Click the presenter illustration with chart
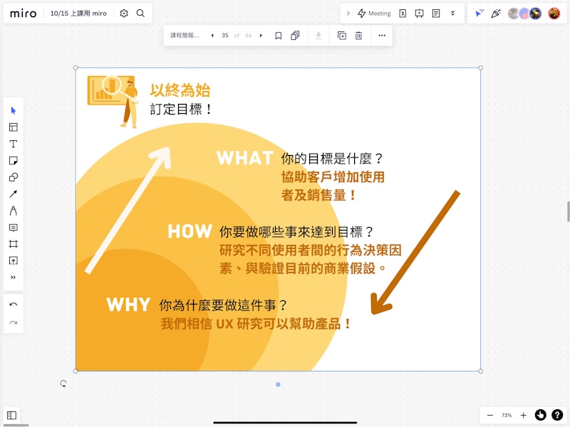 pyautogui.click(x=113, y=101)
